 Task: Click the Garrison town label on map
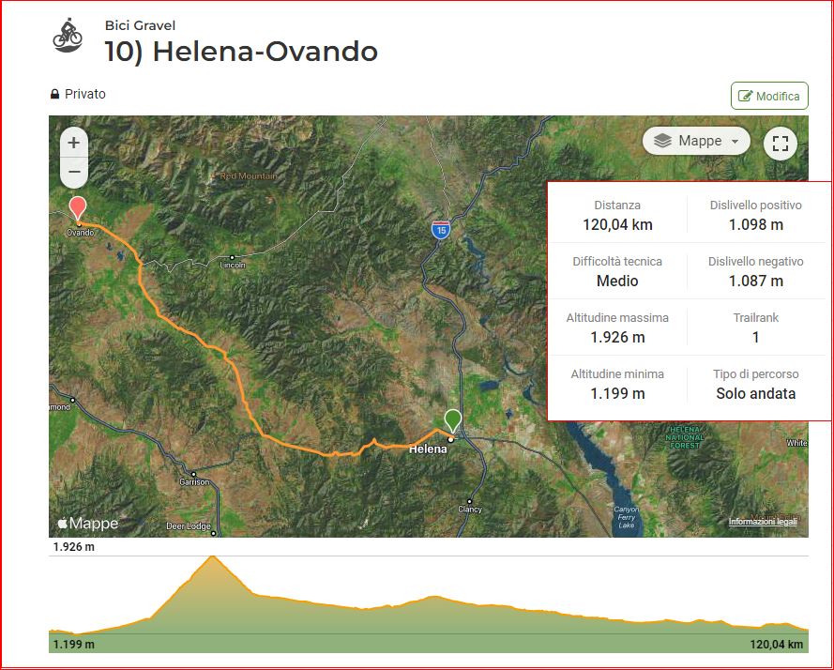[194, 482]
